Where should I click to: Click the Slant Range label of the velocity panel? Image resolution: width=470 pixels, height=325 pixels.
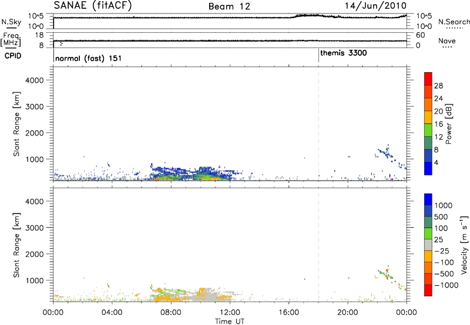[16, 245]
